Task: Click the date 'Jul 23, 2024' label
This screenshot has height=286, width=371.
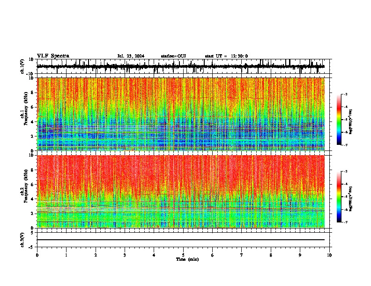Action: pyautogui.click(x=131, y=56)
